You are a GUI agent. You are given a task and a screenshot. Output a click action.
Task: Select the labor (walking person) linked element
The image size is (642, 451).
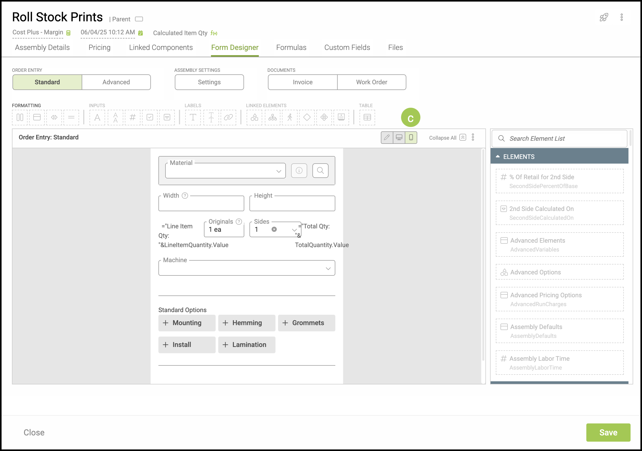pos(290,117)
